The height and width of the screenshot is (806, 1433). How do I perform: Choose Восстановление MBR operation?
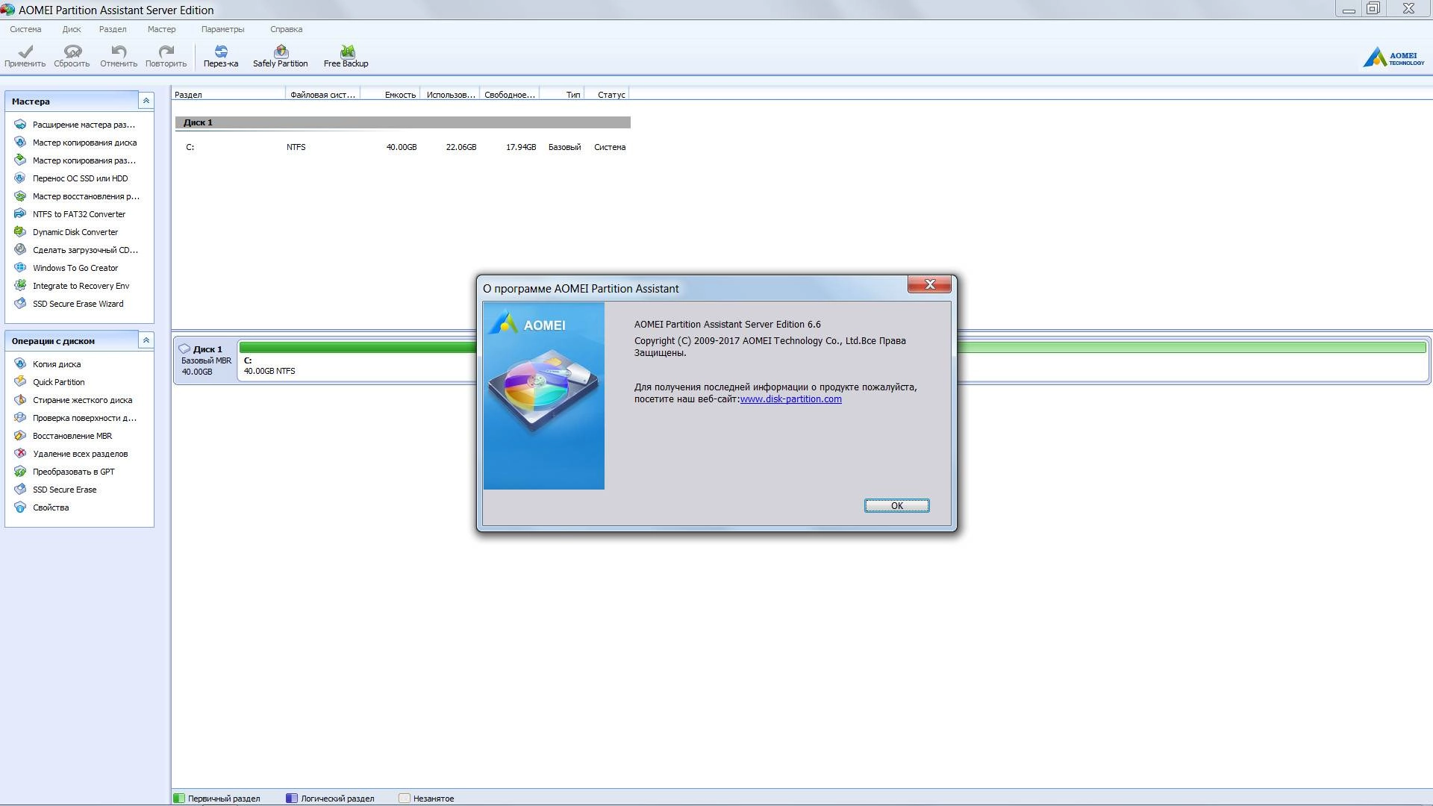pyautogui.click(x=63, y=436)
